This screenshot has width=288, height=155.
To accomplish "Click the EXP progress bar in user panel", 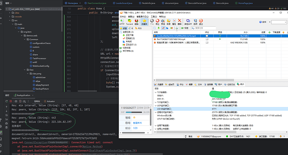I will 134,112.
